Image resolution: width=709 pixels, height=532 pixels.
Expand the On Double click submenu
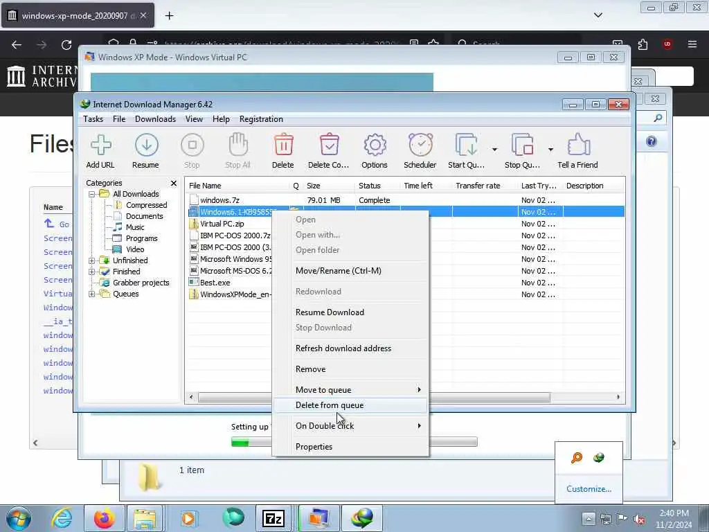click(350, 426)
